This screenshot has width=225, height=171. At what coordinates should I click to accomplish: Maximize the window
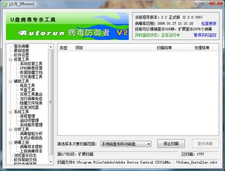(205, 3)
